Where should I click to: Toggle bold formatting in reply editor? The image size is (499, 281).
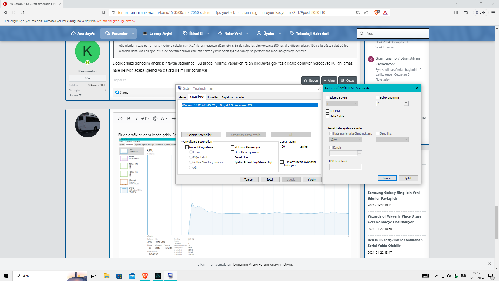click(128, 119)
